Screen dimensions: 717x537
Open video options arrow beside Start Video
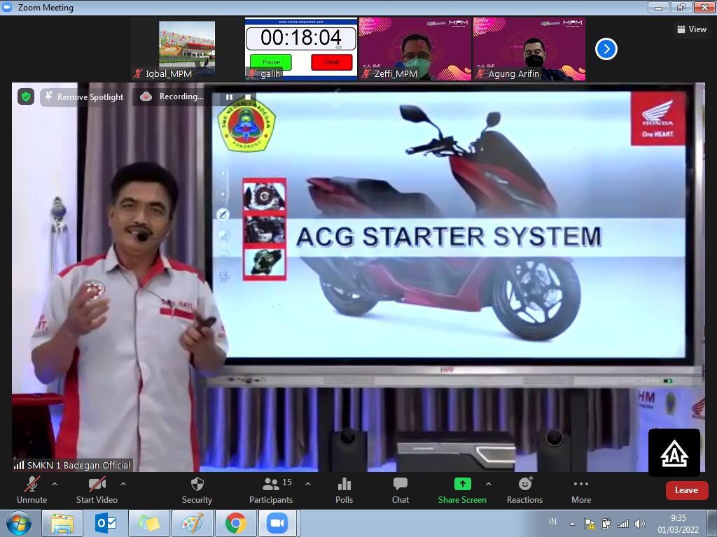(x=123, y=484)
